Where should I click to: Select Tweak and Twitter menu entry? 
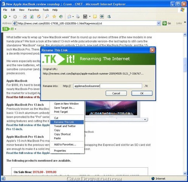[x=67, y=126]
